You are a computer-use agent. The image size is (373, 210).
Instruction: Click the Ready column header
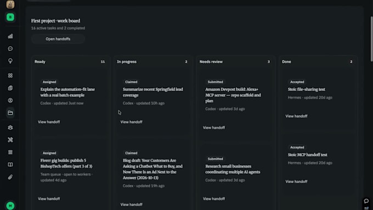tap(39, 61)
